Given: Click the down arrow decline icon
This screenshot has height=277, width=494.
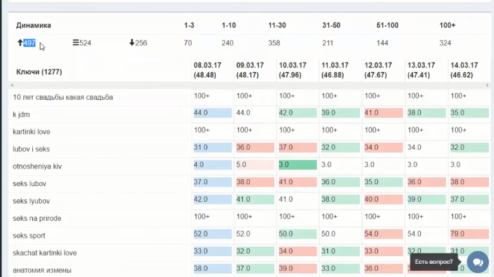Looking at the screenshot, I should [132, 43].
